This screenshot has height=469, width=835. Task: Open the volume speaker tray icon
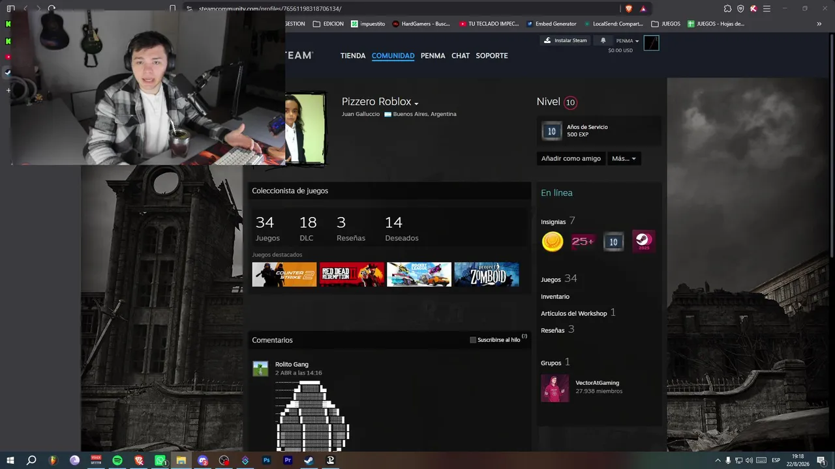click(x=749, y=461)
